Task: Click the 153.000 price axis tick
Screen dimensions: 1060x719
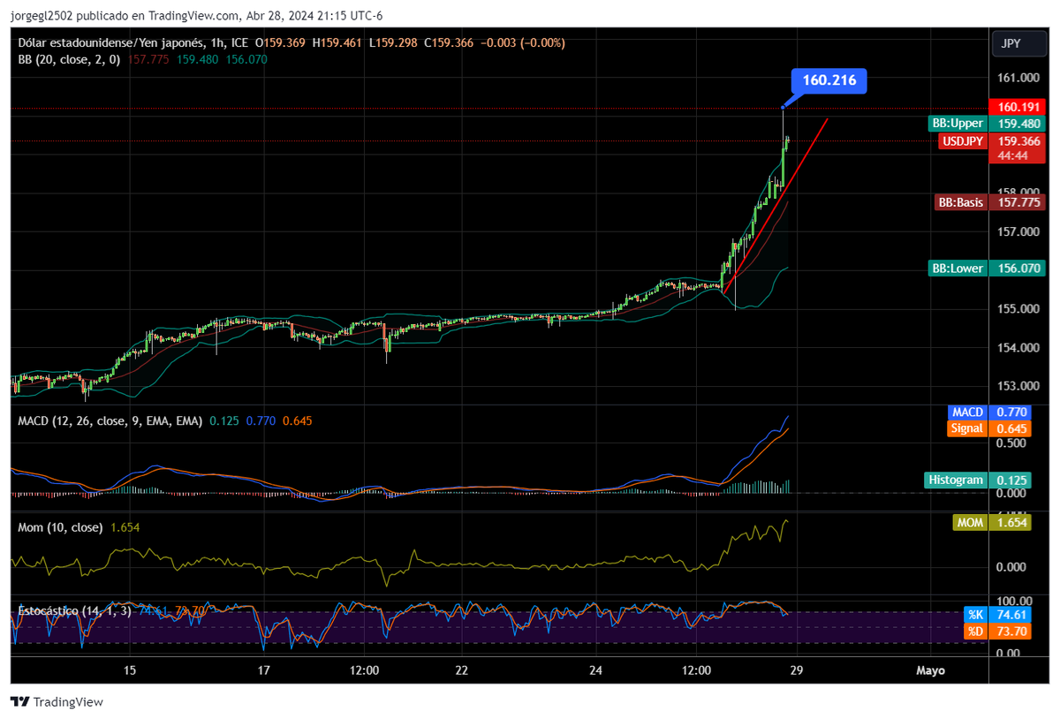Action: (1018, 386)
